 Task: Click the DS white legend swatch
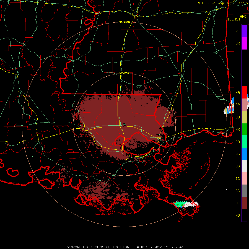click(x=244, y=166)
